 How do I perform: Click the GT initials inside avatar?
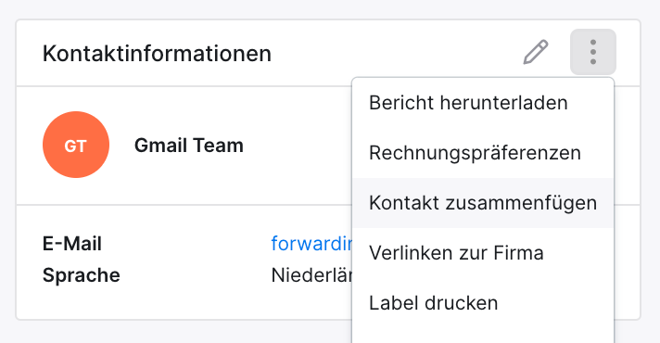pyautogui.click(x=76, y=146)
